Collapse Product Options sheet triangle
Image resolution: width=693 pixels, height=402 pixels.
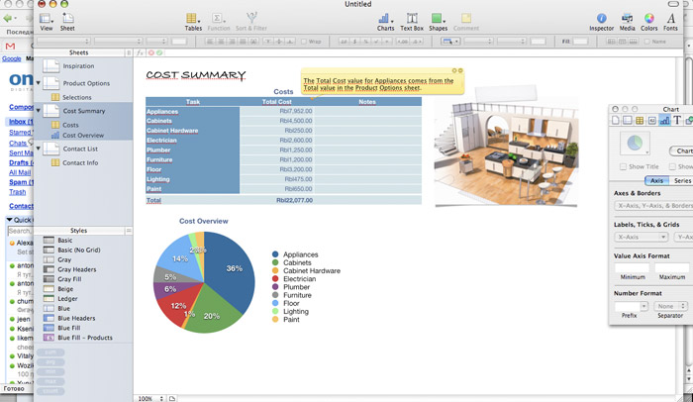coord(38,83)
